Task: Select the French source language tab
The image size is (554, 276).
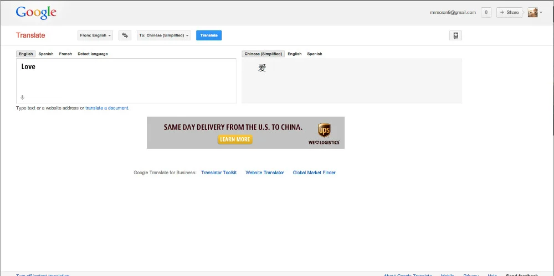Action: [x=65, y=54]
